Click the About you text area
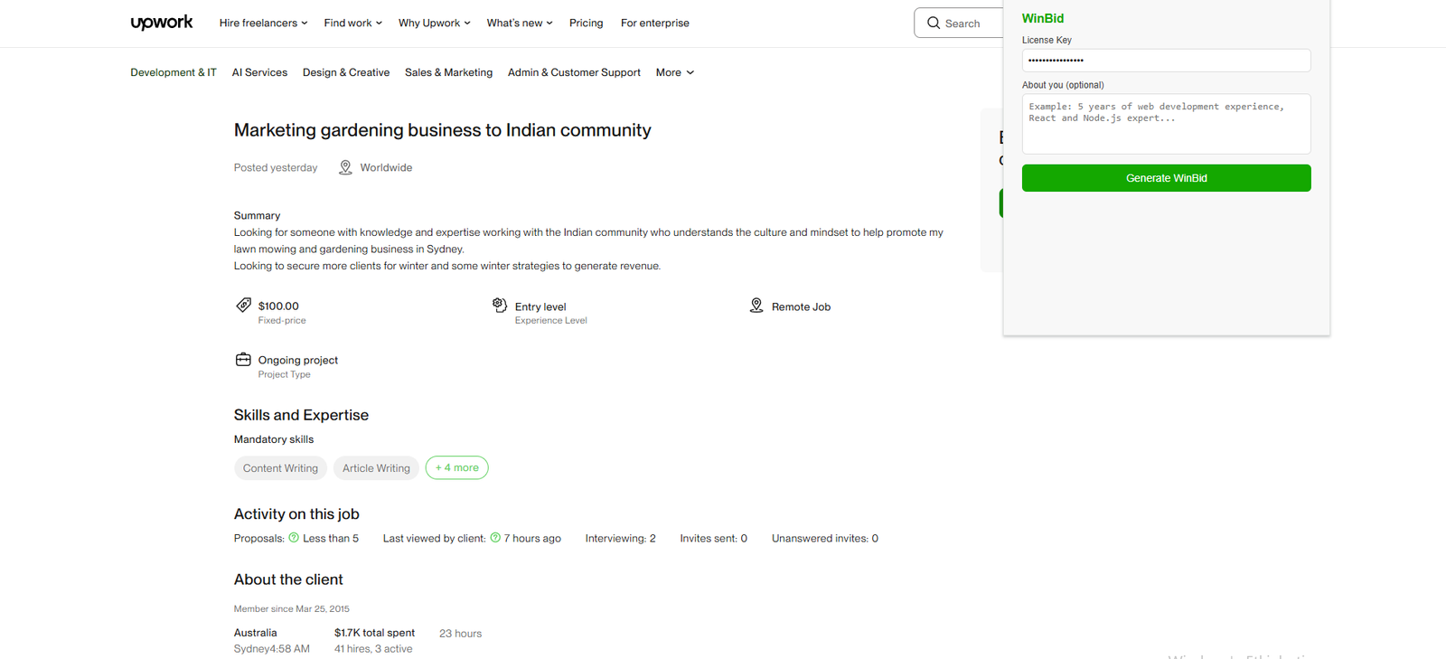 tap(1166, 124)
